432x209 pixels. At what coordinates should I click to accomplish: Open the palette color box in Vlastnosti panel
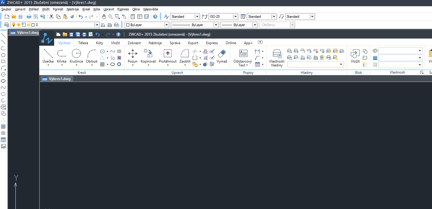(400, 51)
